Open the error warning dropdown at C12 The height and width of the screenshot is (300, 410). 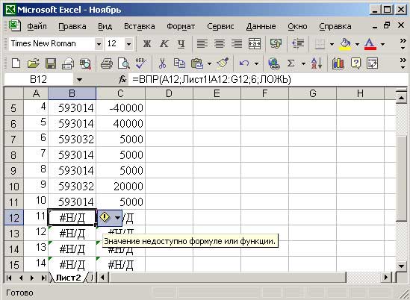coord(118,218)
